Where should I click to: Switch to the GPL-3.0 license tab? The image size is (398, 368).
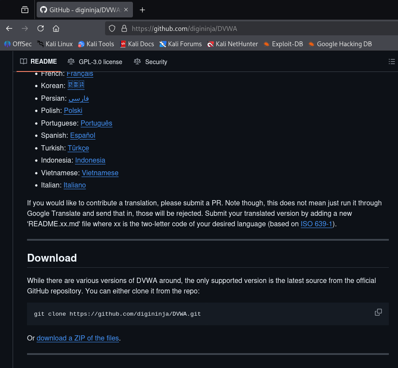[95, 62]
